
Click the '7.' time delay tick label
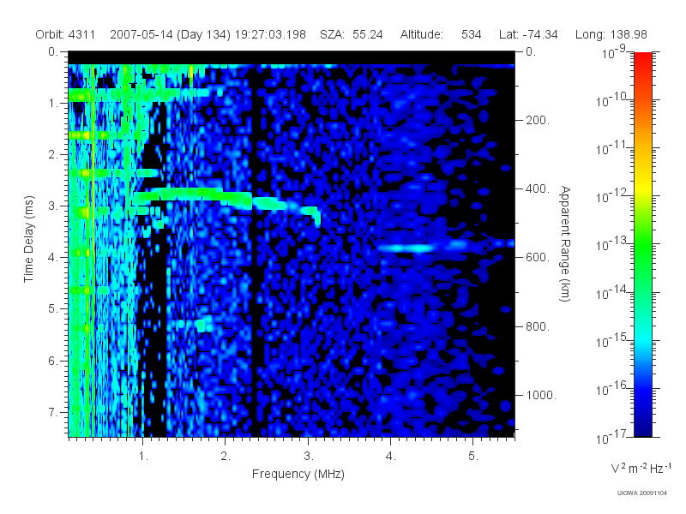tap(53, 412)
